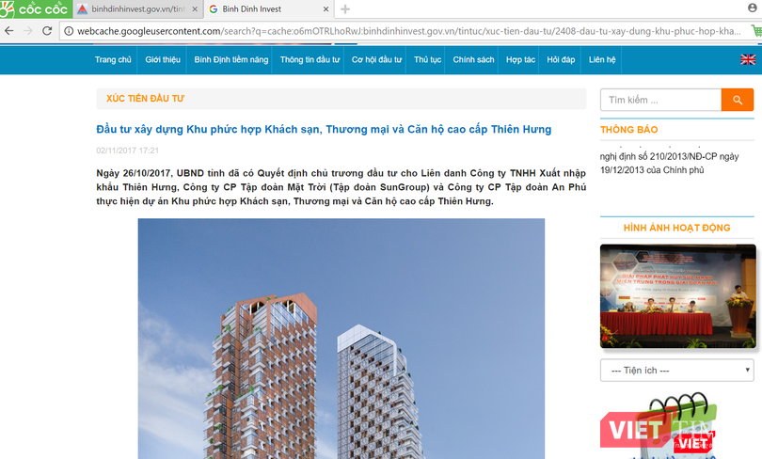Go to Cơ hội đầu tư menu

click(x=376, y=59)
